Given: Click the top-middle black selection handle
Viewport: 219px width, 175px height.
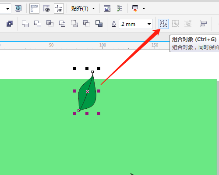Looking at the screenshot, I should pyautogui.click(x=87, y=68).
